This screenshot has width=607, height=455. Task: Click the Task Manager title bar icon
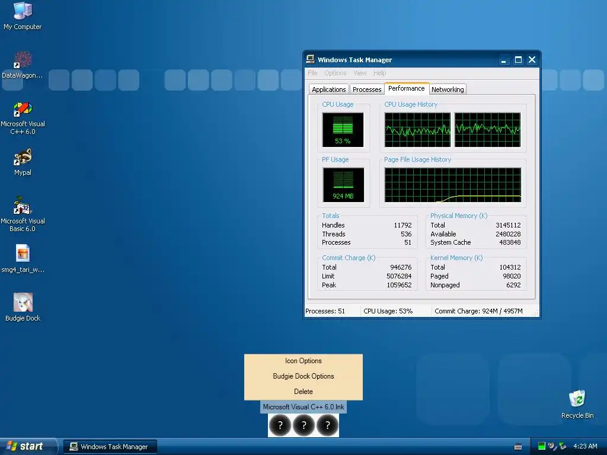point(311,59)
